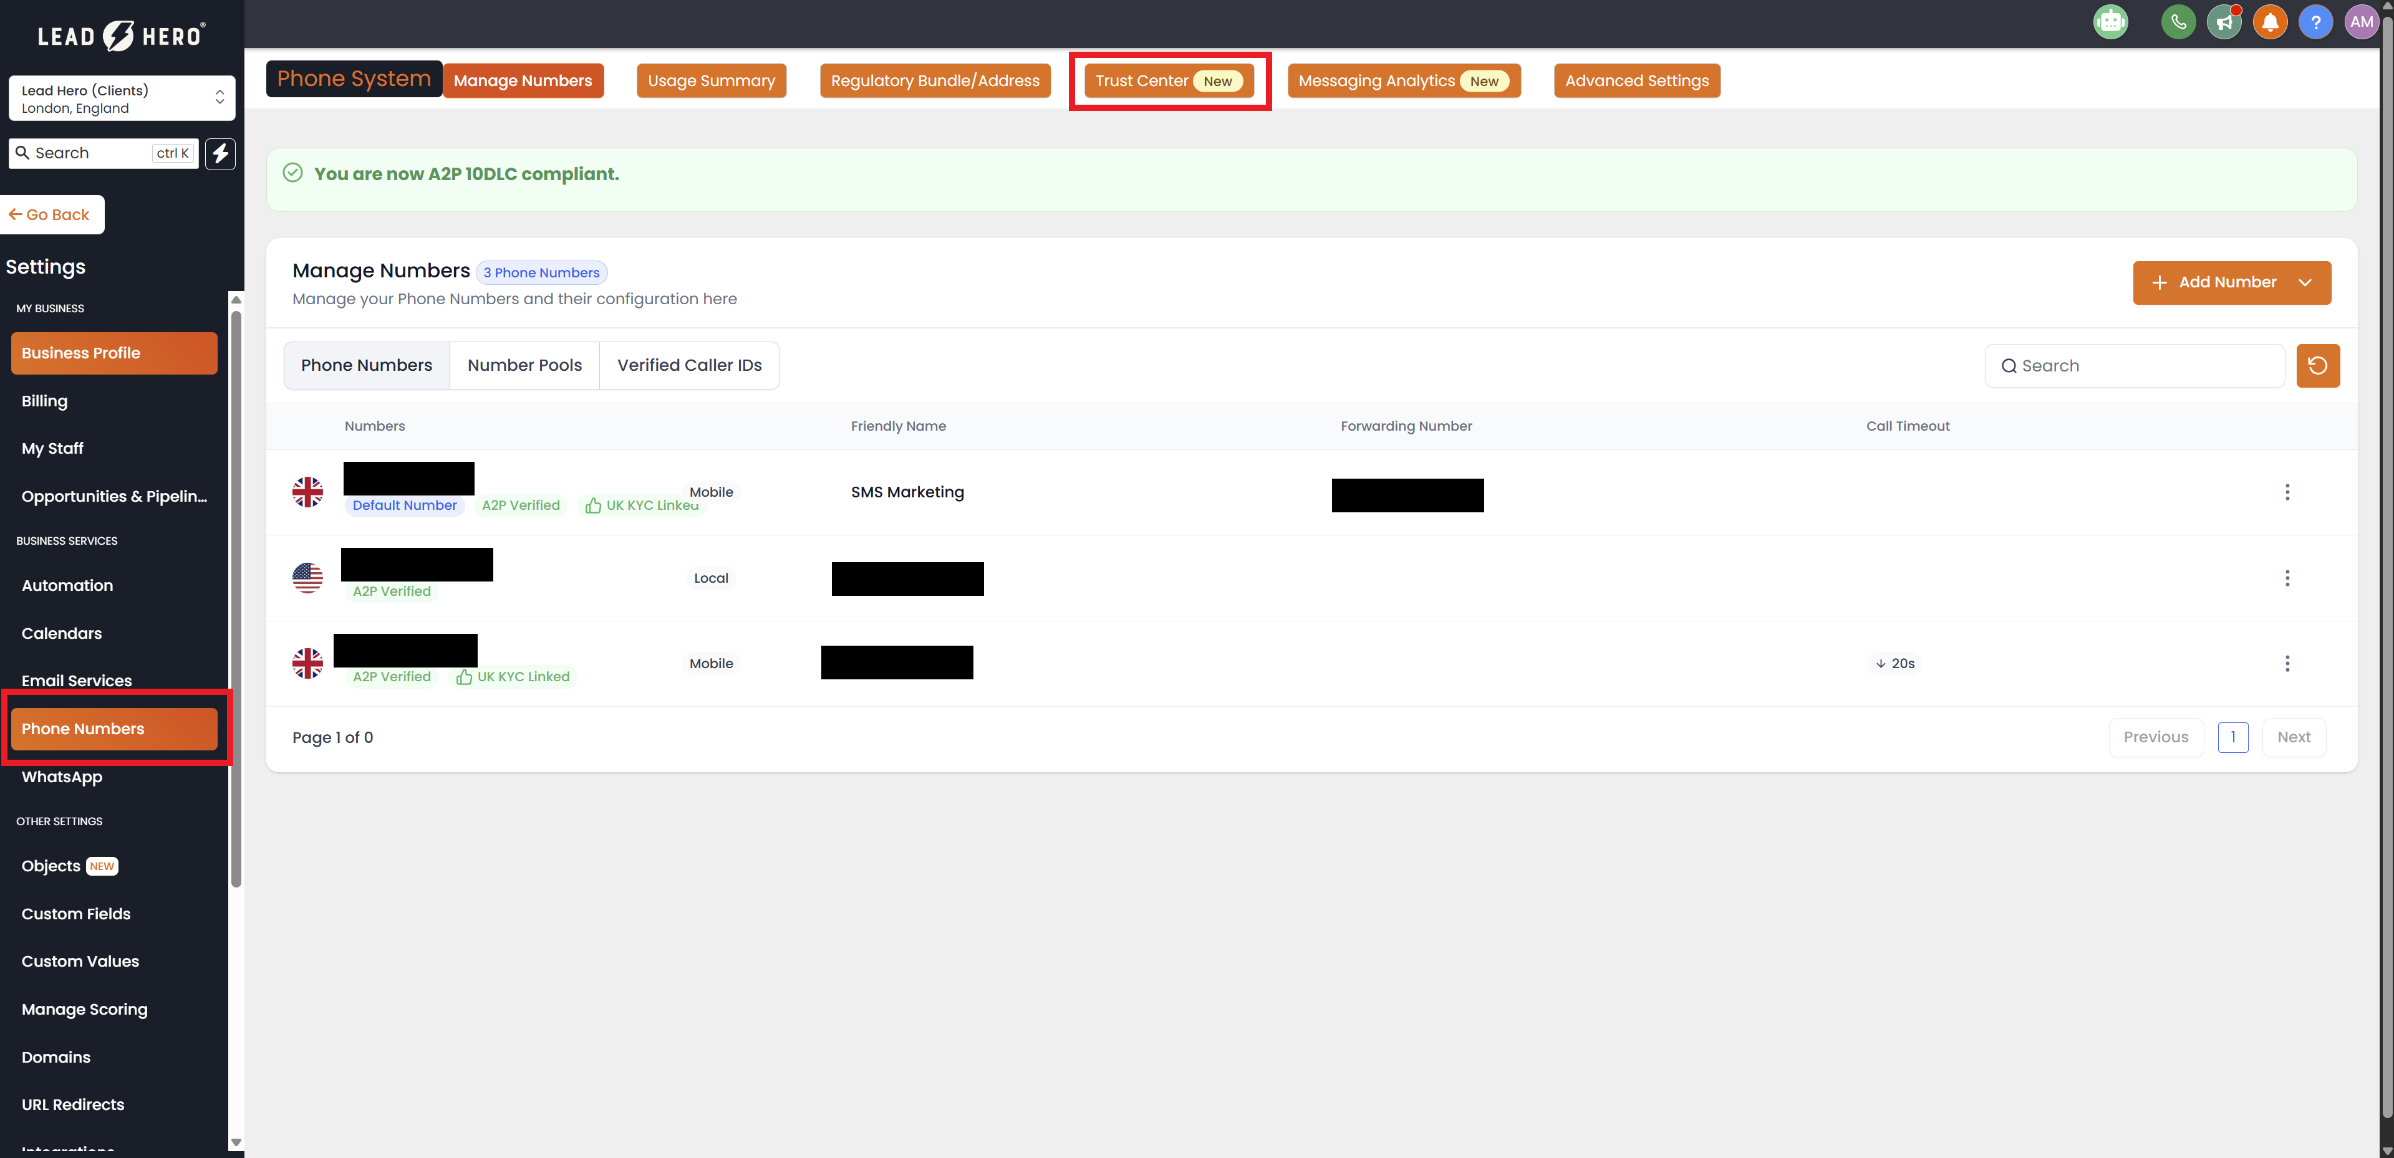The height and width of the screenshot is (1158, 2394).
Task: Expand the Add Number dropdown
Action: (2304, 282)
